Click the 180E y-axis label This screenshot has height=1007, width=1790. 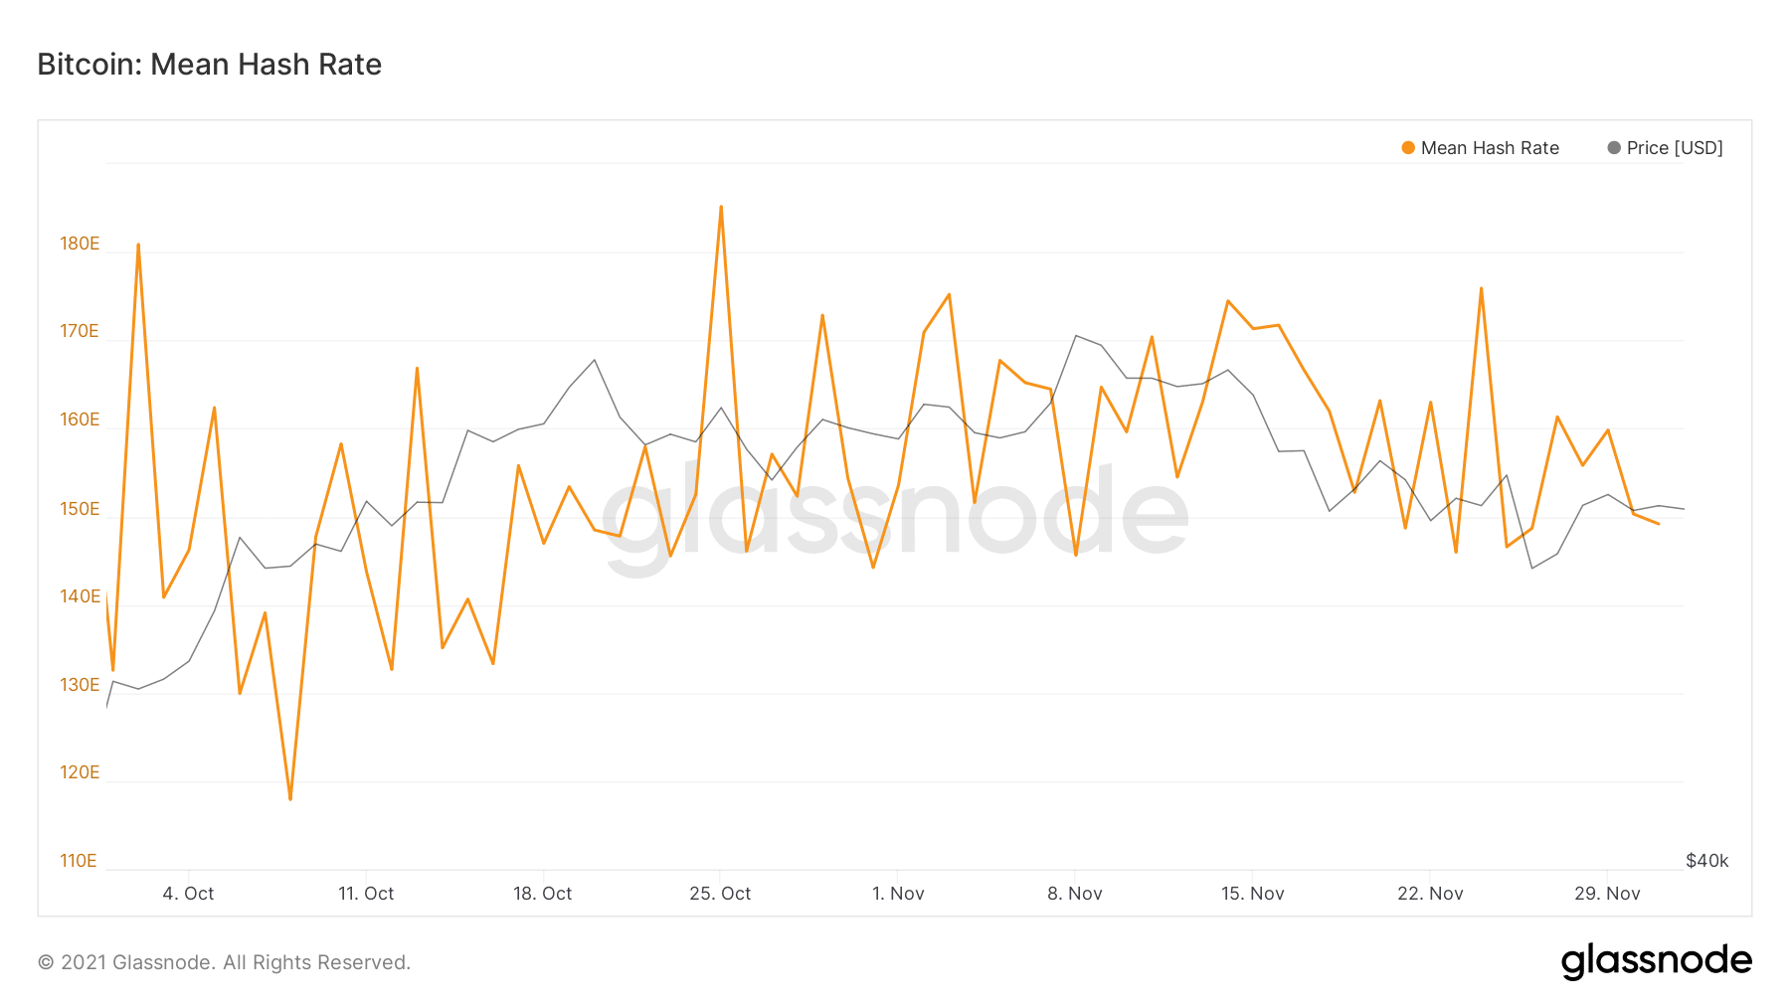[x=80, y=244]
